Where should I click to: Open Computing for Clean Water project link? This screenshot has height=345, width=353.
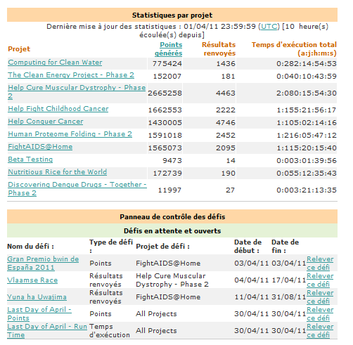[55, 63]
